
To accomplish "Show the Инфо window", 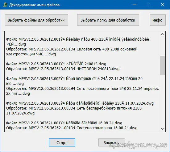I will [x=158, y=20].
